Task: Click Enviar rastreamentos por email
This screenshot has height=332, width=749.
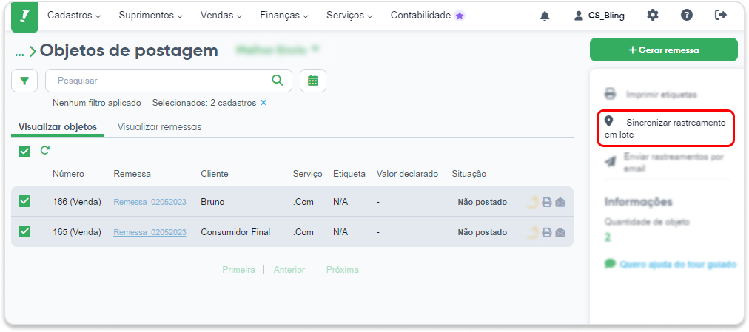Action: 674,163
